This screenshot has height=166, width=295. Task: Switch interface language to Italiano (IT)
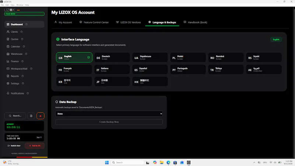coord(112,69)
